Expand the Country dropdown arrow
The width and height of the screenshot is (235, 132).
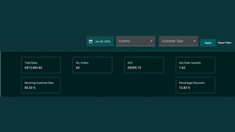[x=151, y=41]
